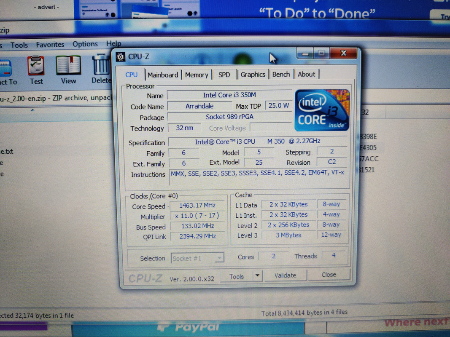Click the Specification field with 2.27GHz
Image resolution: width=450 pixels, height=337 pixels.
[257, 142]
